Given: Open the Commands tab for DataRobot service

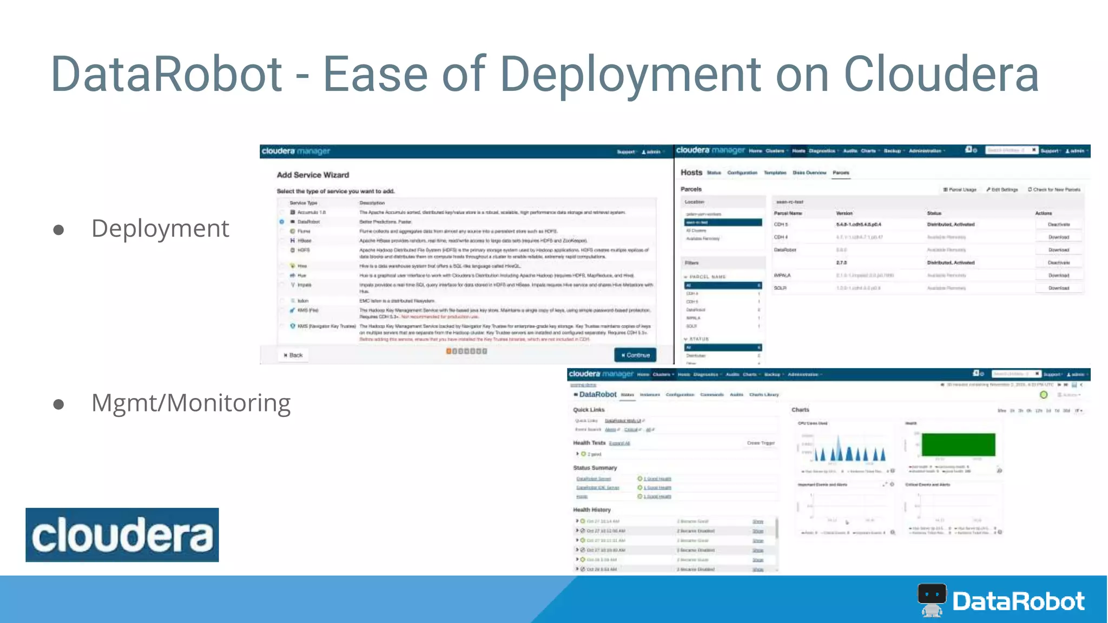Looking at the screenshot, I should [712, 395].
